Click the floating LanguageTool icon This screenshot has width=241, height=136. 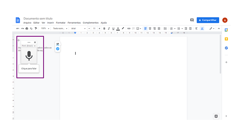tap(58, 44)
